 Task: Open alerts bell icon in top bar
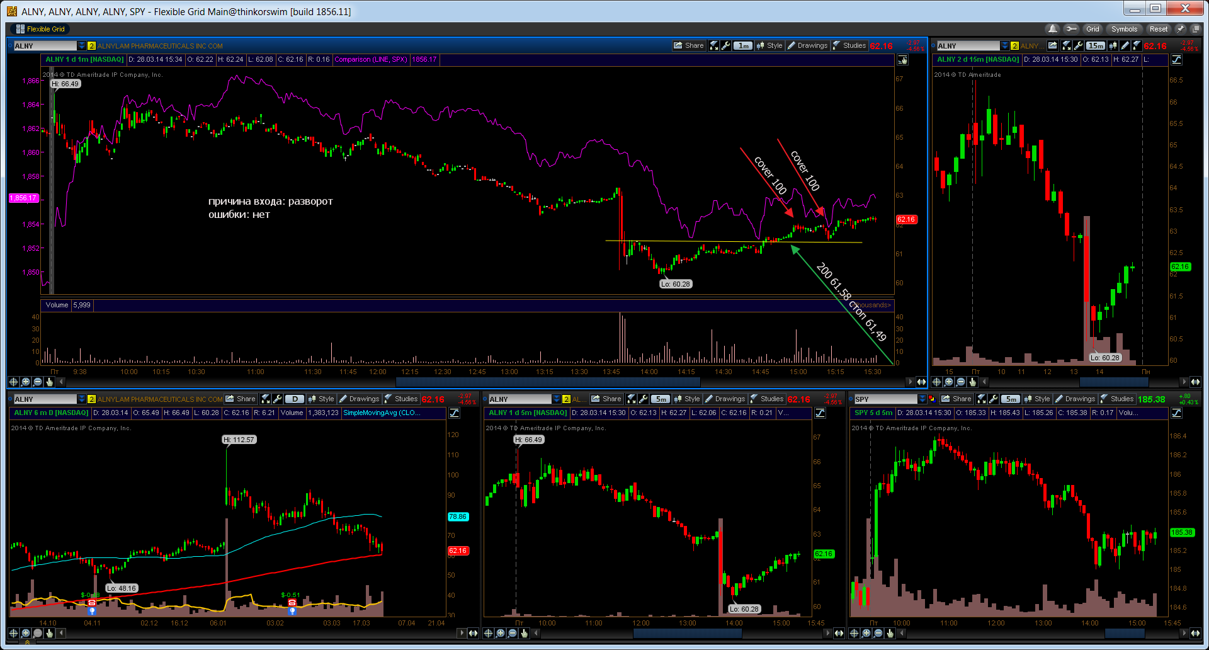(x=1052, y=29)
